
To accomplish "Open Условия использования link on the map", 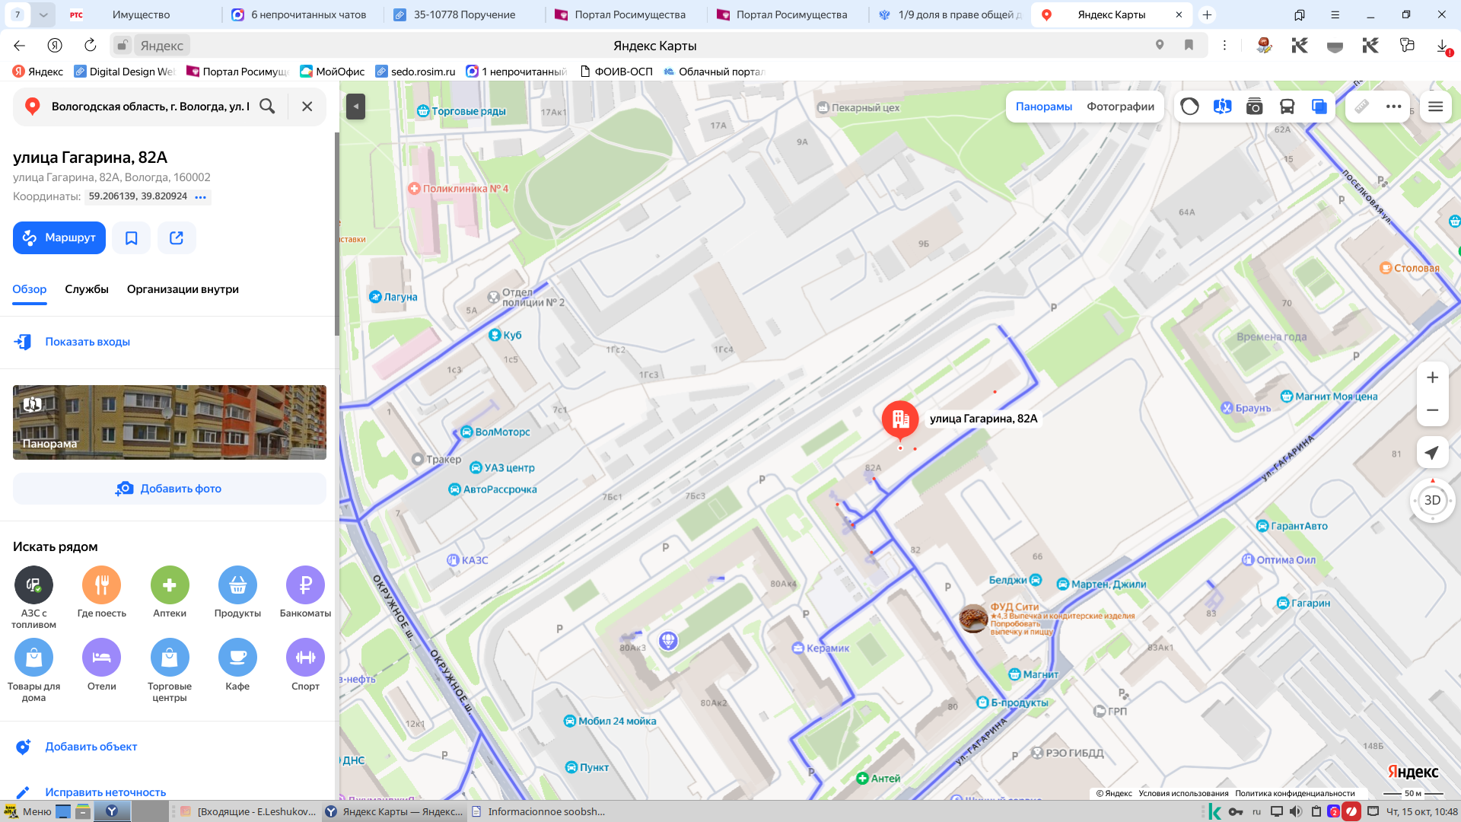I will point(1183,793).
